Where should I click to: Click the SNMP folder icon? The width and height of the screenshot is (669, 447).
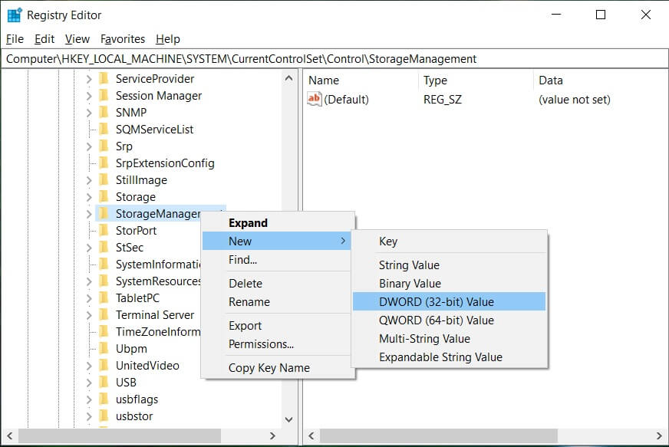click(x=104, y=113)
